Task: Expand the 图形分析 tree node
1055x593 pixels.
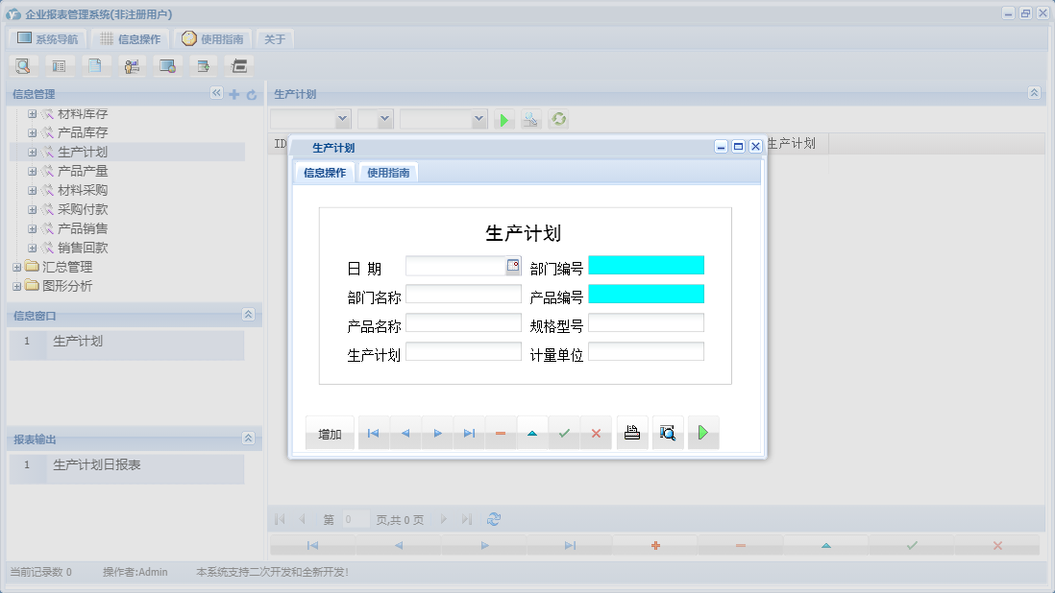Action: click(15, 286)
